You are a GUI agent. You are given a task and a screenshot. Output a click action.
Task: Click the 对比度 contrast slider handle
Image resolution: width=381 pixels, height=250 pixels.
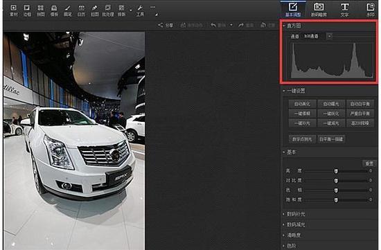pyautogui.click(x=336, y=181)
